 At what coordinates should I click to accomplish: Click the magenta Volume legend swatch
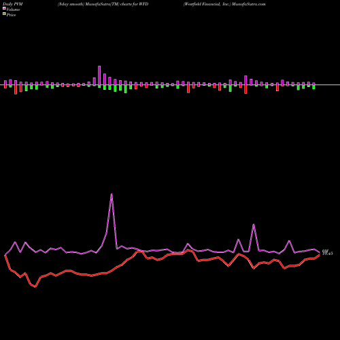(4, 8)
